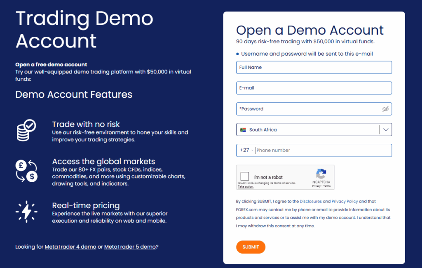The width and height of the screenshot is (422, 268).
Task: Click the South Africa flag in the country selector
Action: [244, 129]
